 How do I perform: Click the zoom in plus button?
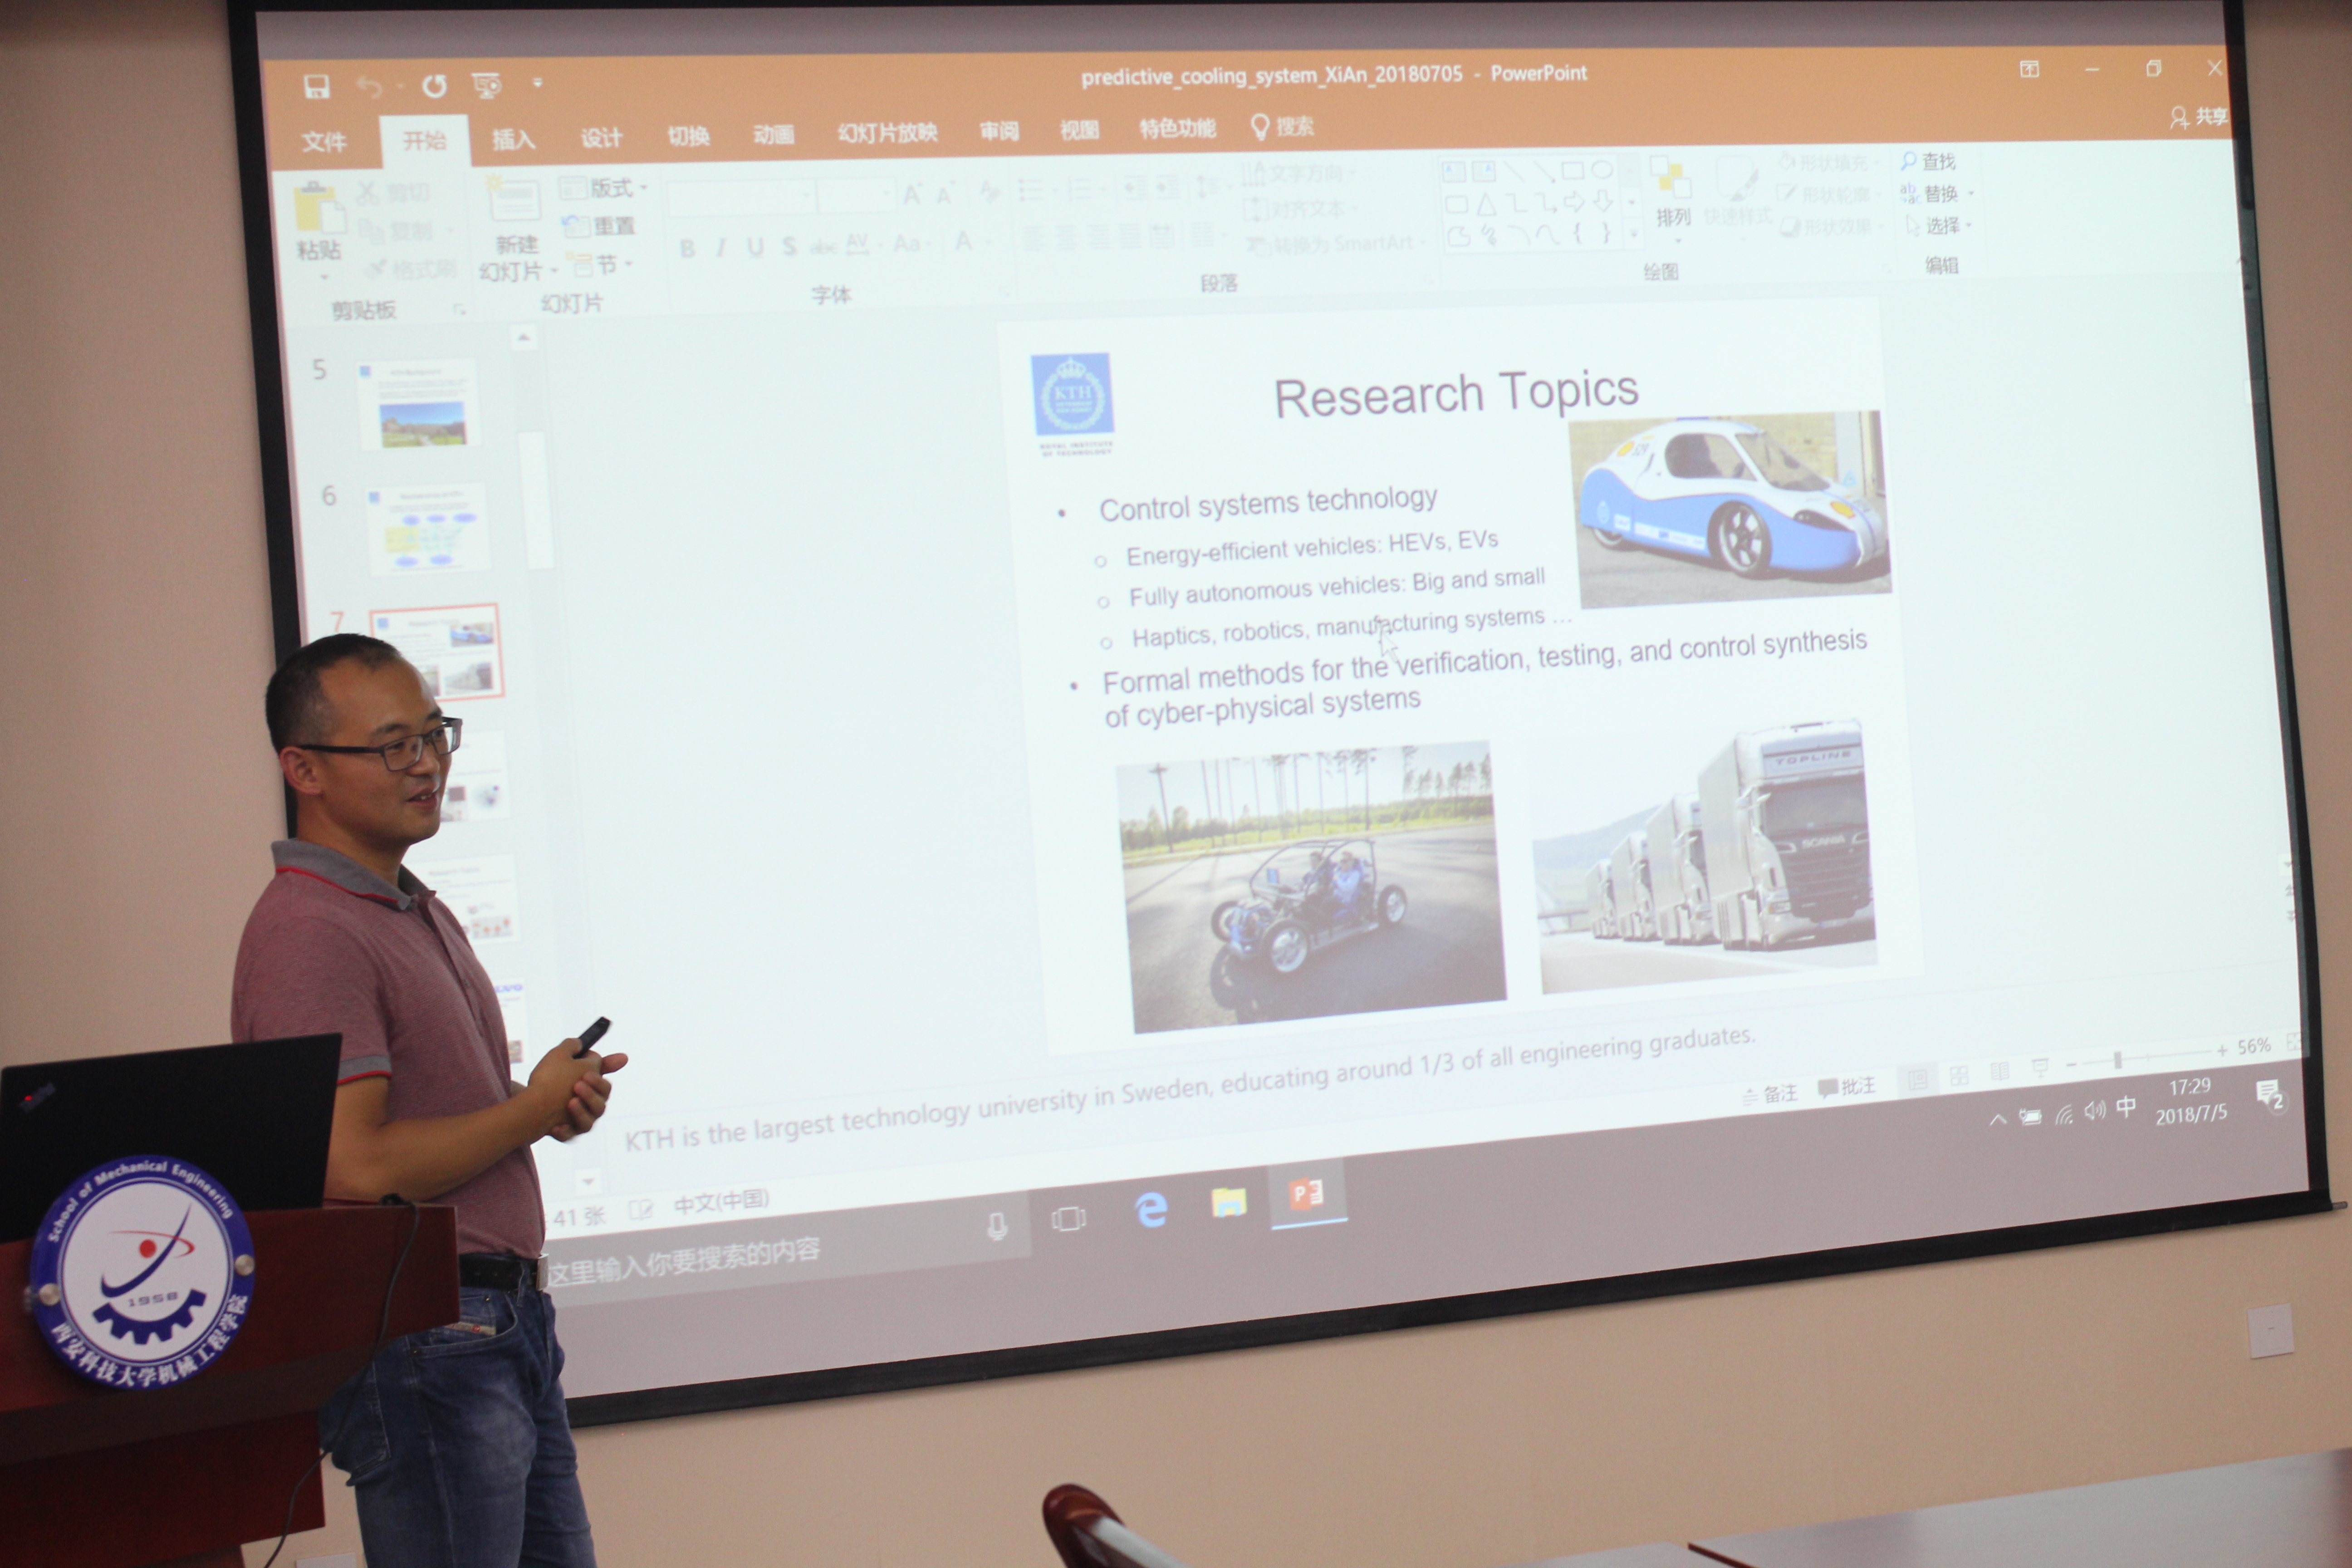click(2221, 1050)
